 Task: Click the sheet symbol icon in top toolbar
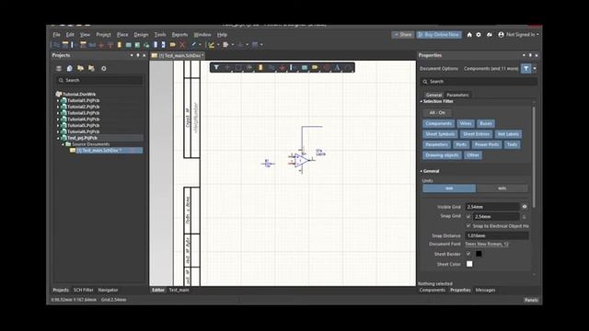coord(129,45)
